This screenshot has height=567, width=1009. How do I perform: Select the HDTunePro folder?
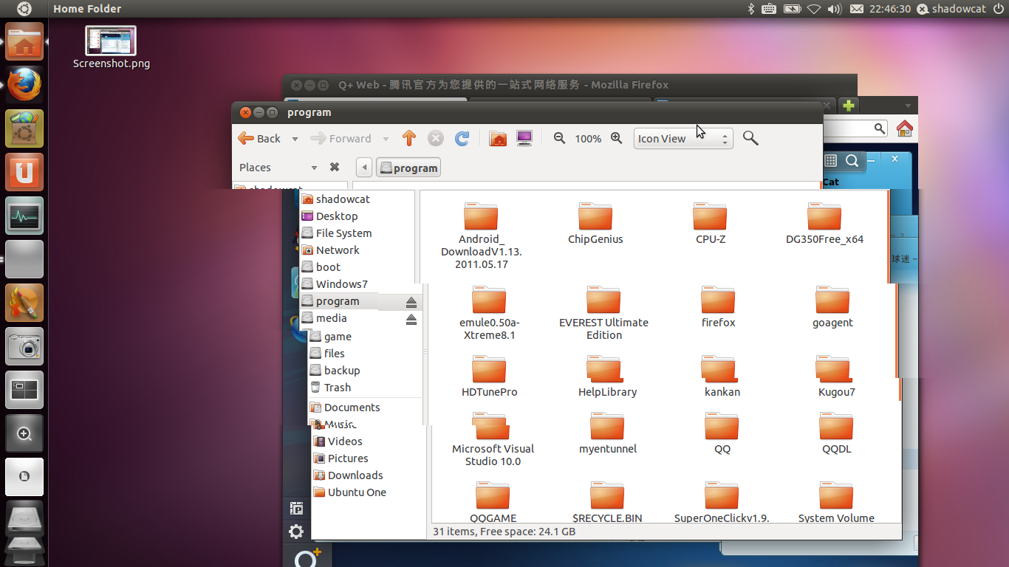489,377
